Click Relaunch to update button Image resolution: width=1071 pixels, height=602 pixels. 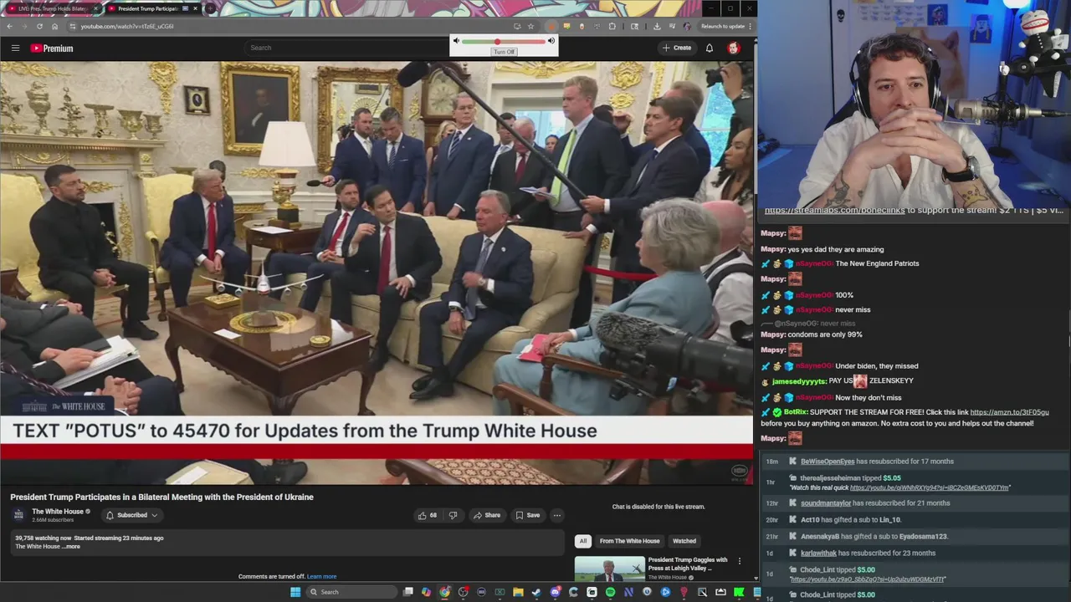coord(725,26)
